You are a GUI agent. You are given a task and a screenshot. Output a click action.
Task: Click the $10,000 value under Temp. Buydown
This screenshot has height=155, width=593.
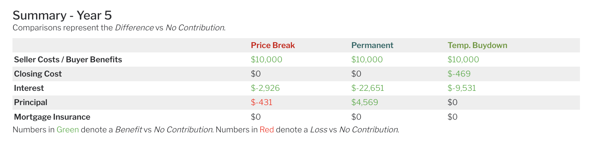(x=463, y=60)
